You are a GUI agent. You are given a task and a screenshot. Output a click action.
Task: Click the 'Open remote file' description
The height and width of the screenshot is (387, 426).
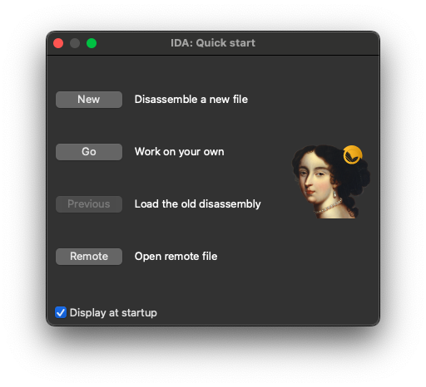pyautogui.click(x=176, y=257)
